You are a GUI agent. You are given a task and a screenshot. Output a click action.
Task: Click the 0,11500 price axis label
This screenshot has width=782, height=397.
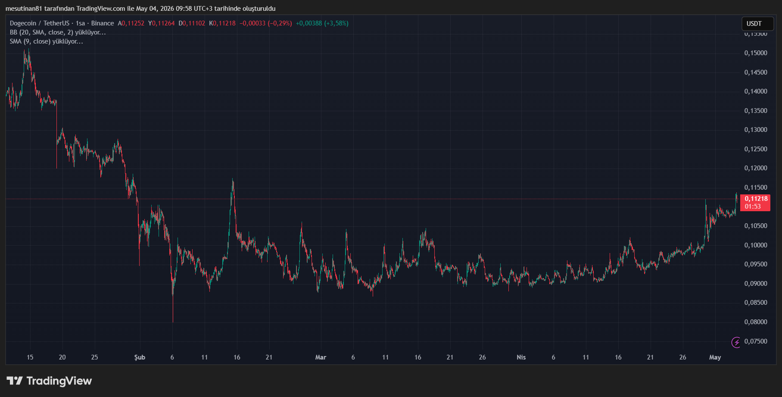[756, 188]
